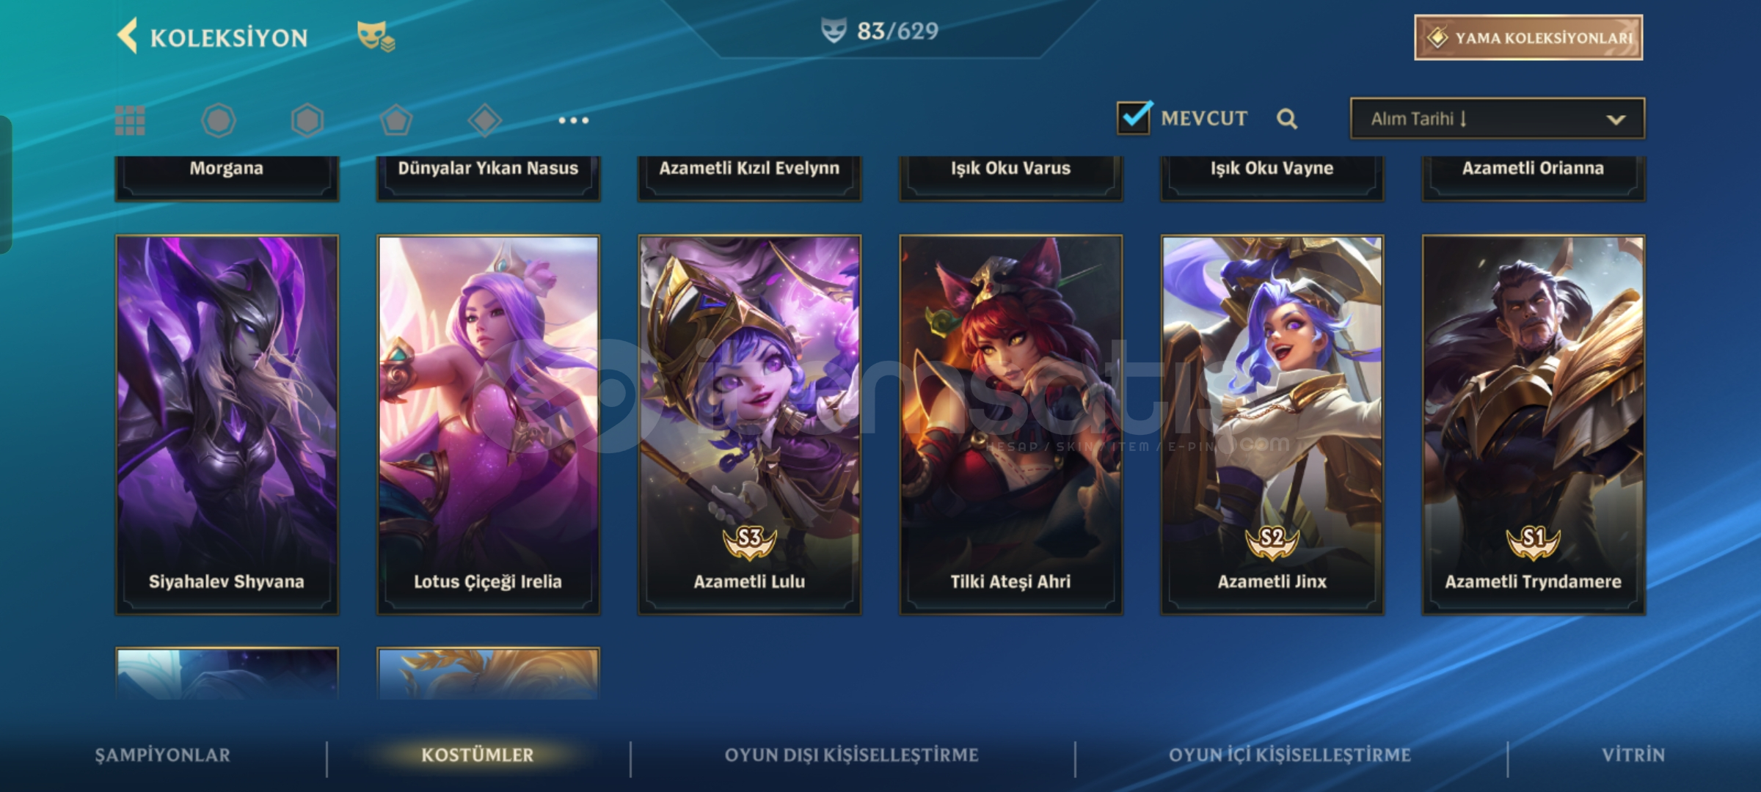
Task: Switch to the ŞAMPİYONLAR tab
Action: click(162, 755)
